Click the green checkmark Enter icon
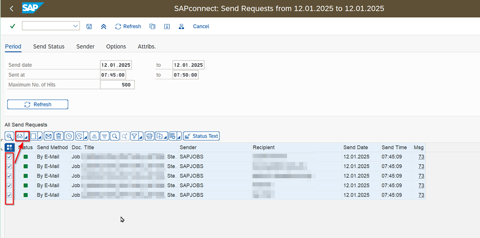Viewport: 480px width, 238px height. click(12, 26)
